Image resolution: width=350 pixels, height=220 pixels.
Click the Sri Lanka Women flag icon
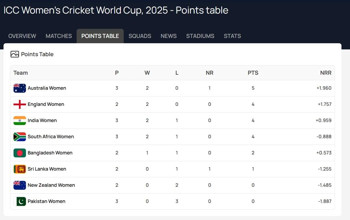20,169
